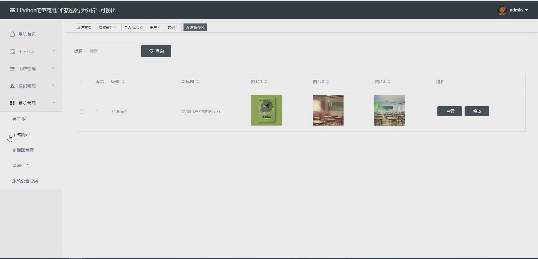Click the admin avatar picture
The width and height of the screenshot is (538, 259).
click(502, 10)
